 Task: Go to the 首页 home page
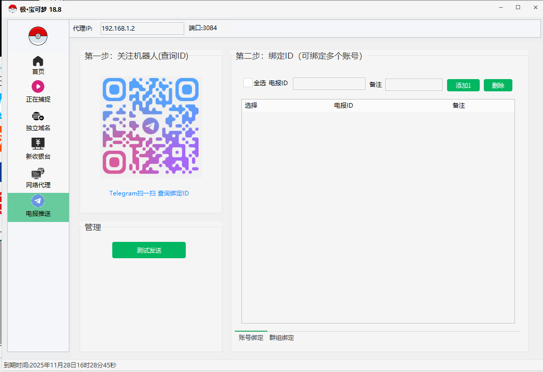(38, 65)
